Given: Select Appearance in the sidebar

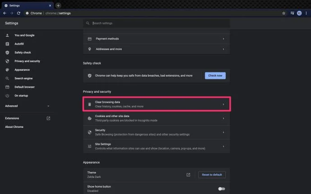Looking at the screenshot, I should [x=22, y=70].
